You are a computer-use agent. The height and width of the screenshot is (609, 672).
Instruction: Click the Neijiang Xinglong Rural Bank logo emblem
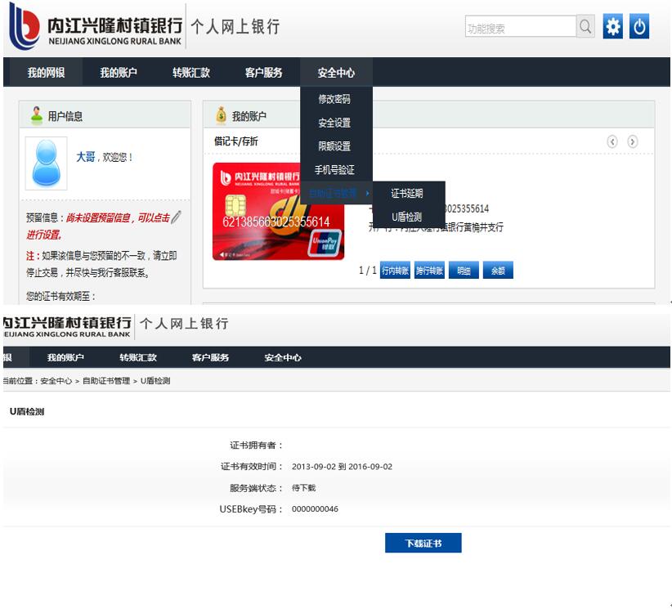24,25
